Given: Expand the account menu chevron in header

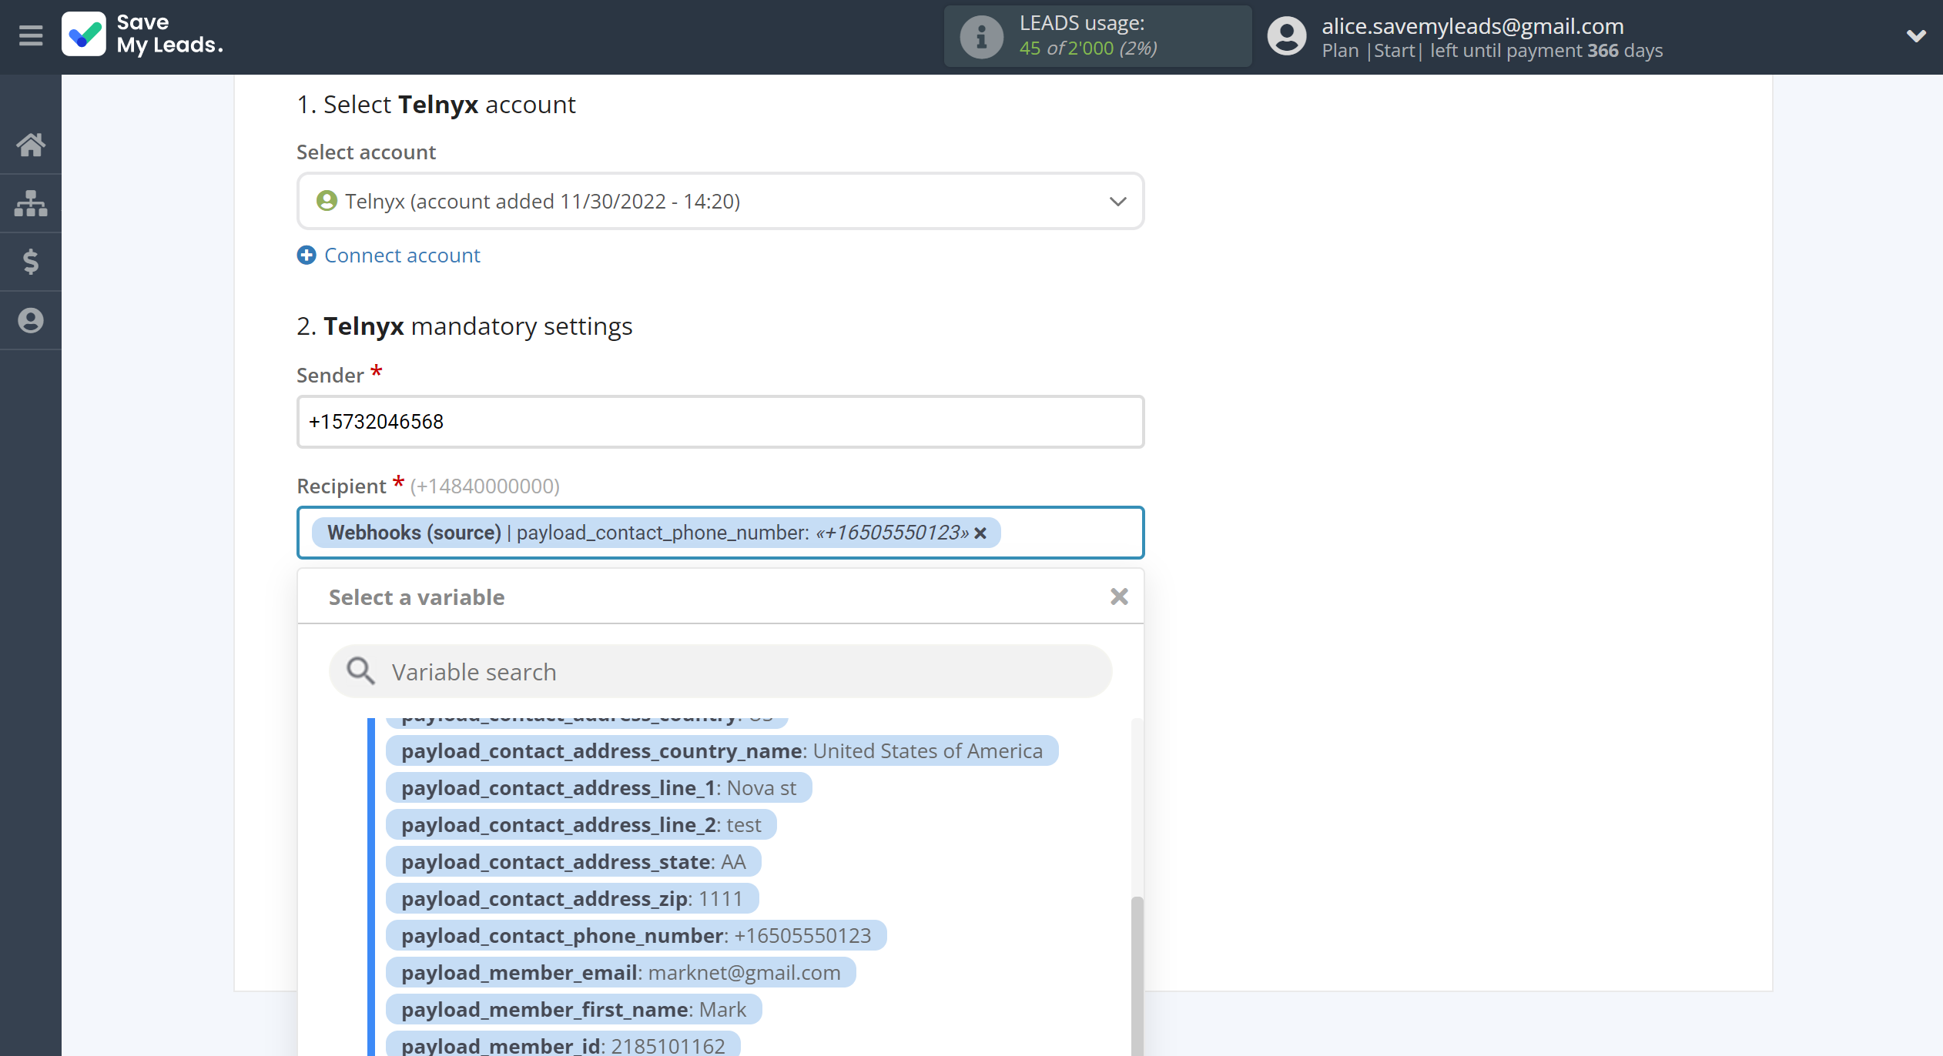Looking at the screenshot, I should point(1916,35).
